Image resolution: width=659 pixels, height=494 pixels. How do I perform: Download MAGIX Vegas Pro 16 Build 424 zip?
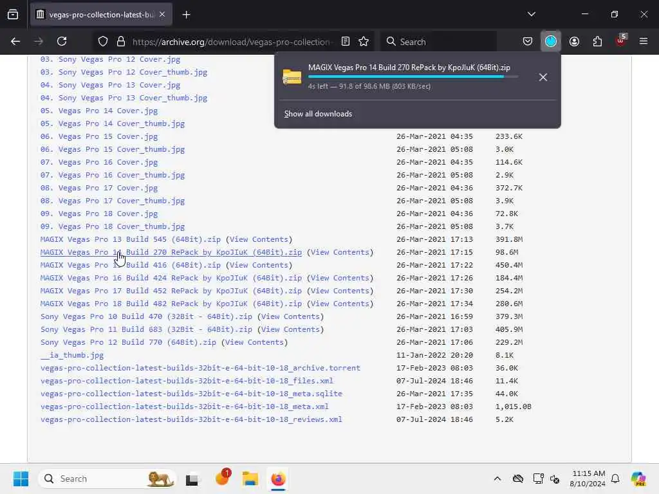click(171, 278)
